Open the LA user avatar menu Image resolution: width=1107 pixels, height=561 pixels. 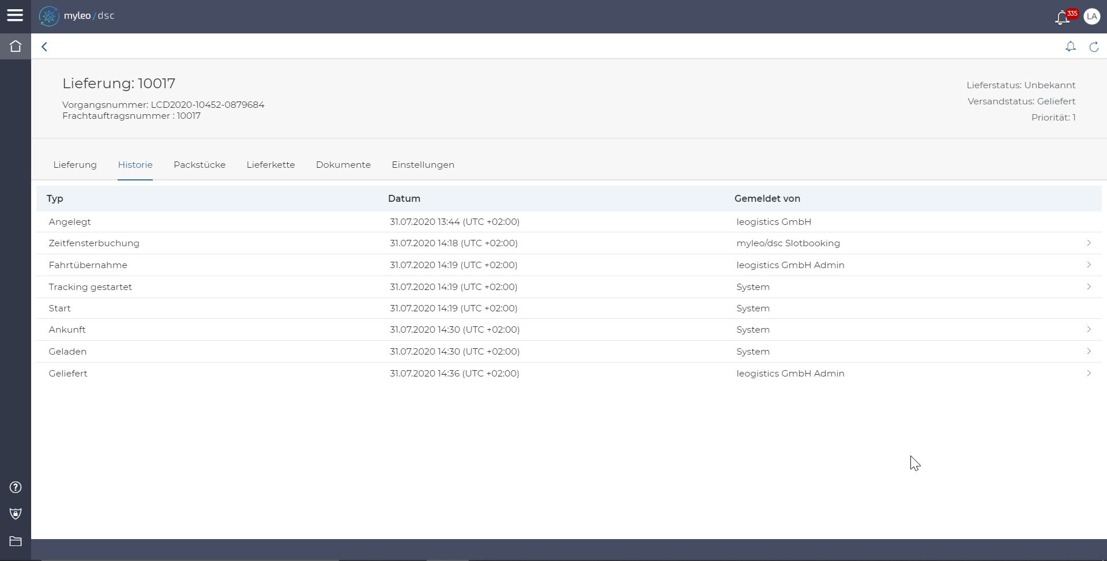coord(1091,17)
